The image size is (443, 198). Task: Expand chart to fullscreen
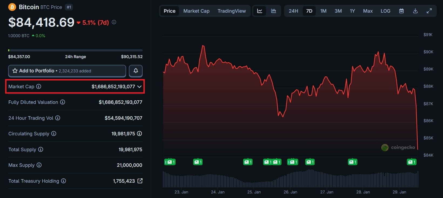429,11
